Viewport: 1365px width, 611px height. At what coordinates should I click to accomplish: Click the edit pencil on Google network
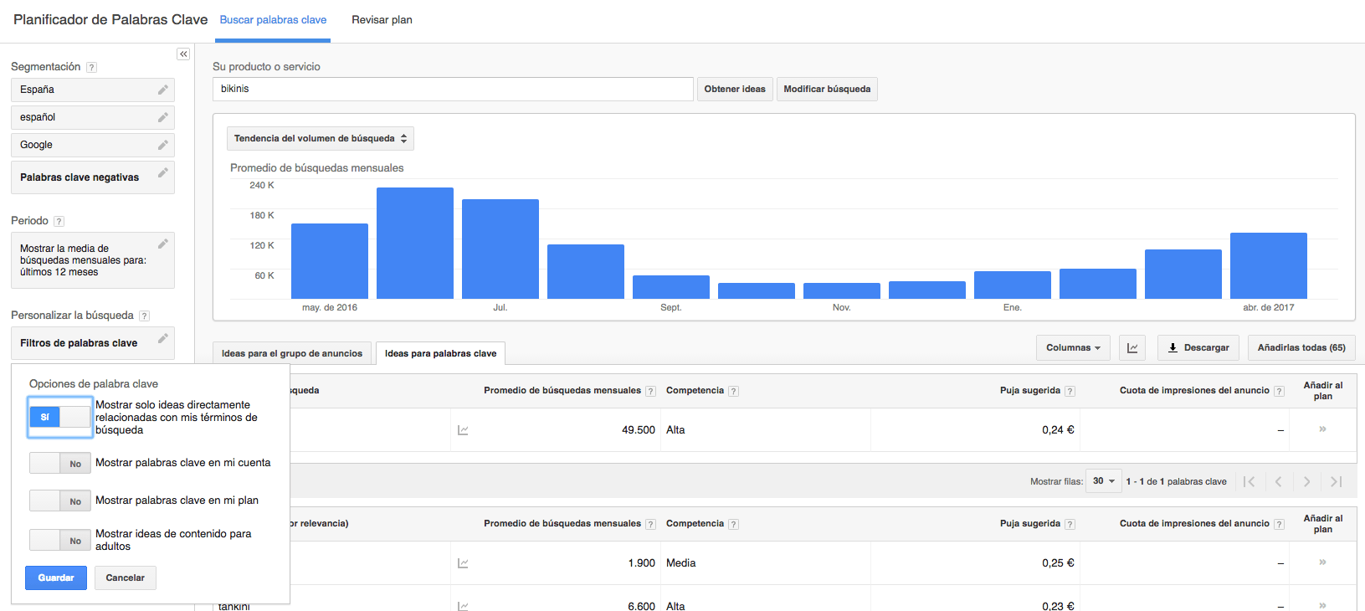pos(163,145)
